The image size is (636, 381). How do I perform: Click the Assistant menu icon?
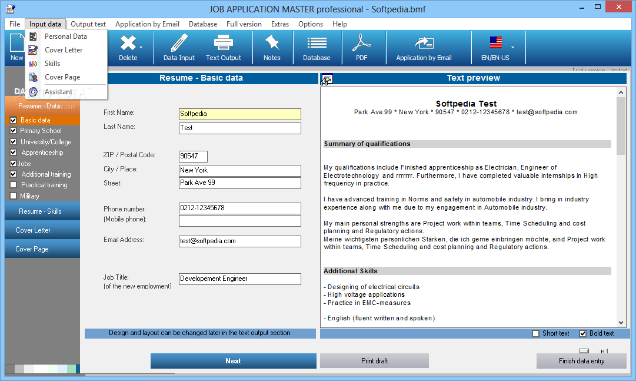click(x=34, y=92)
